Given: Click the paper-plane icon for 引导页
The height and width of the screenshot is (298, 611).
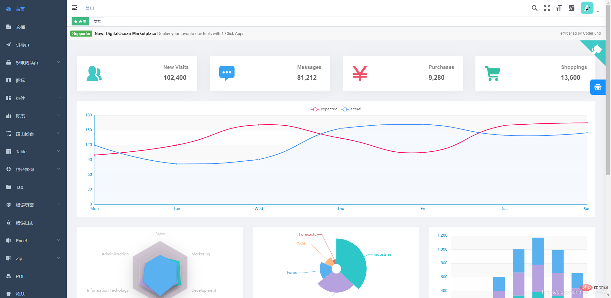Looking at the screenshot, I should pyautogui.click(x=9, y=45).
